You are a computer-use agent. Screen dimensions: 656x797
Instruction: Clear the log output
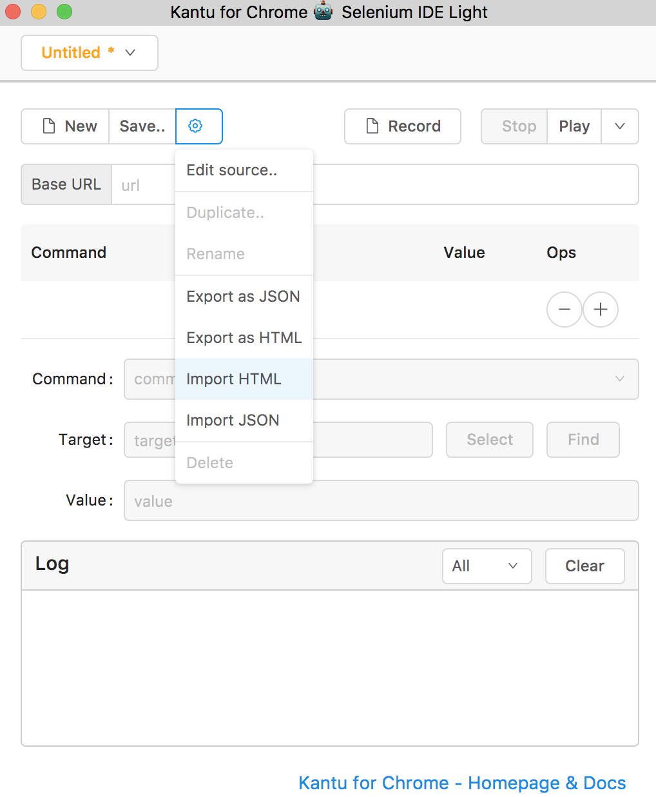[585, 566]
